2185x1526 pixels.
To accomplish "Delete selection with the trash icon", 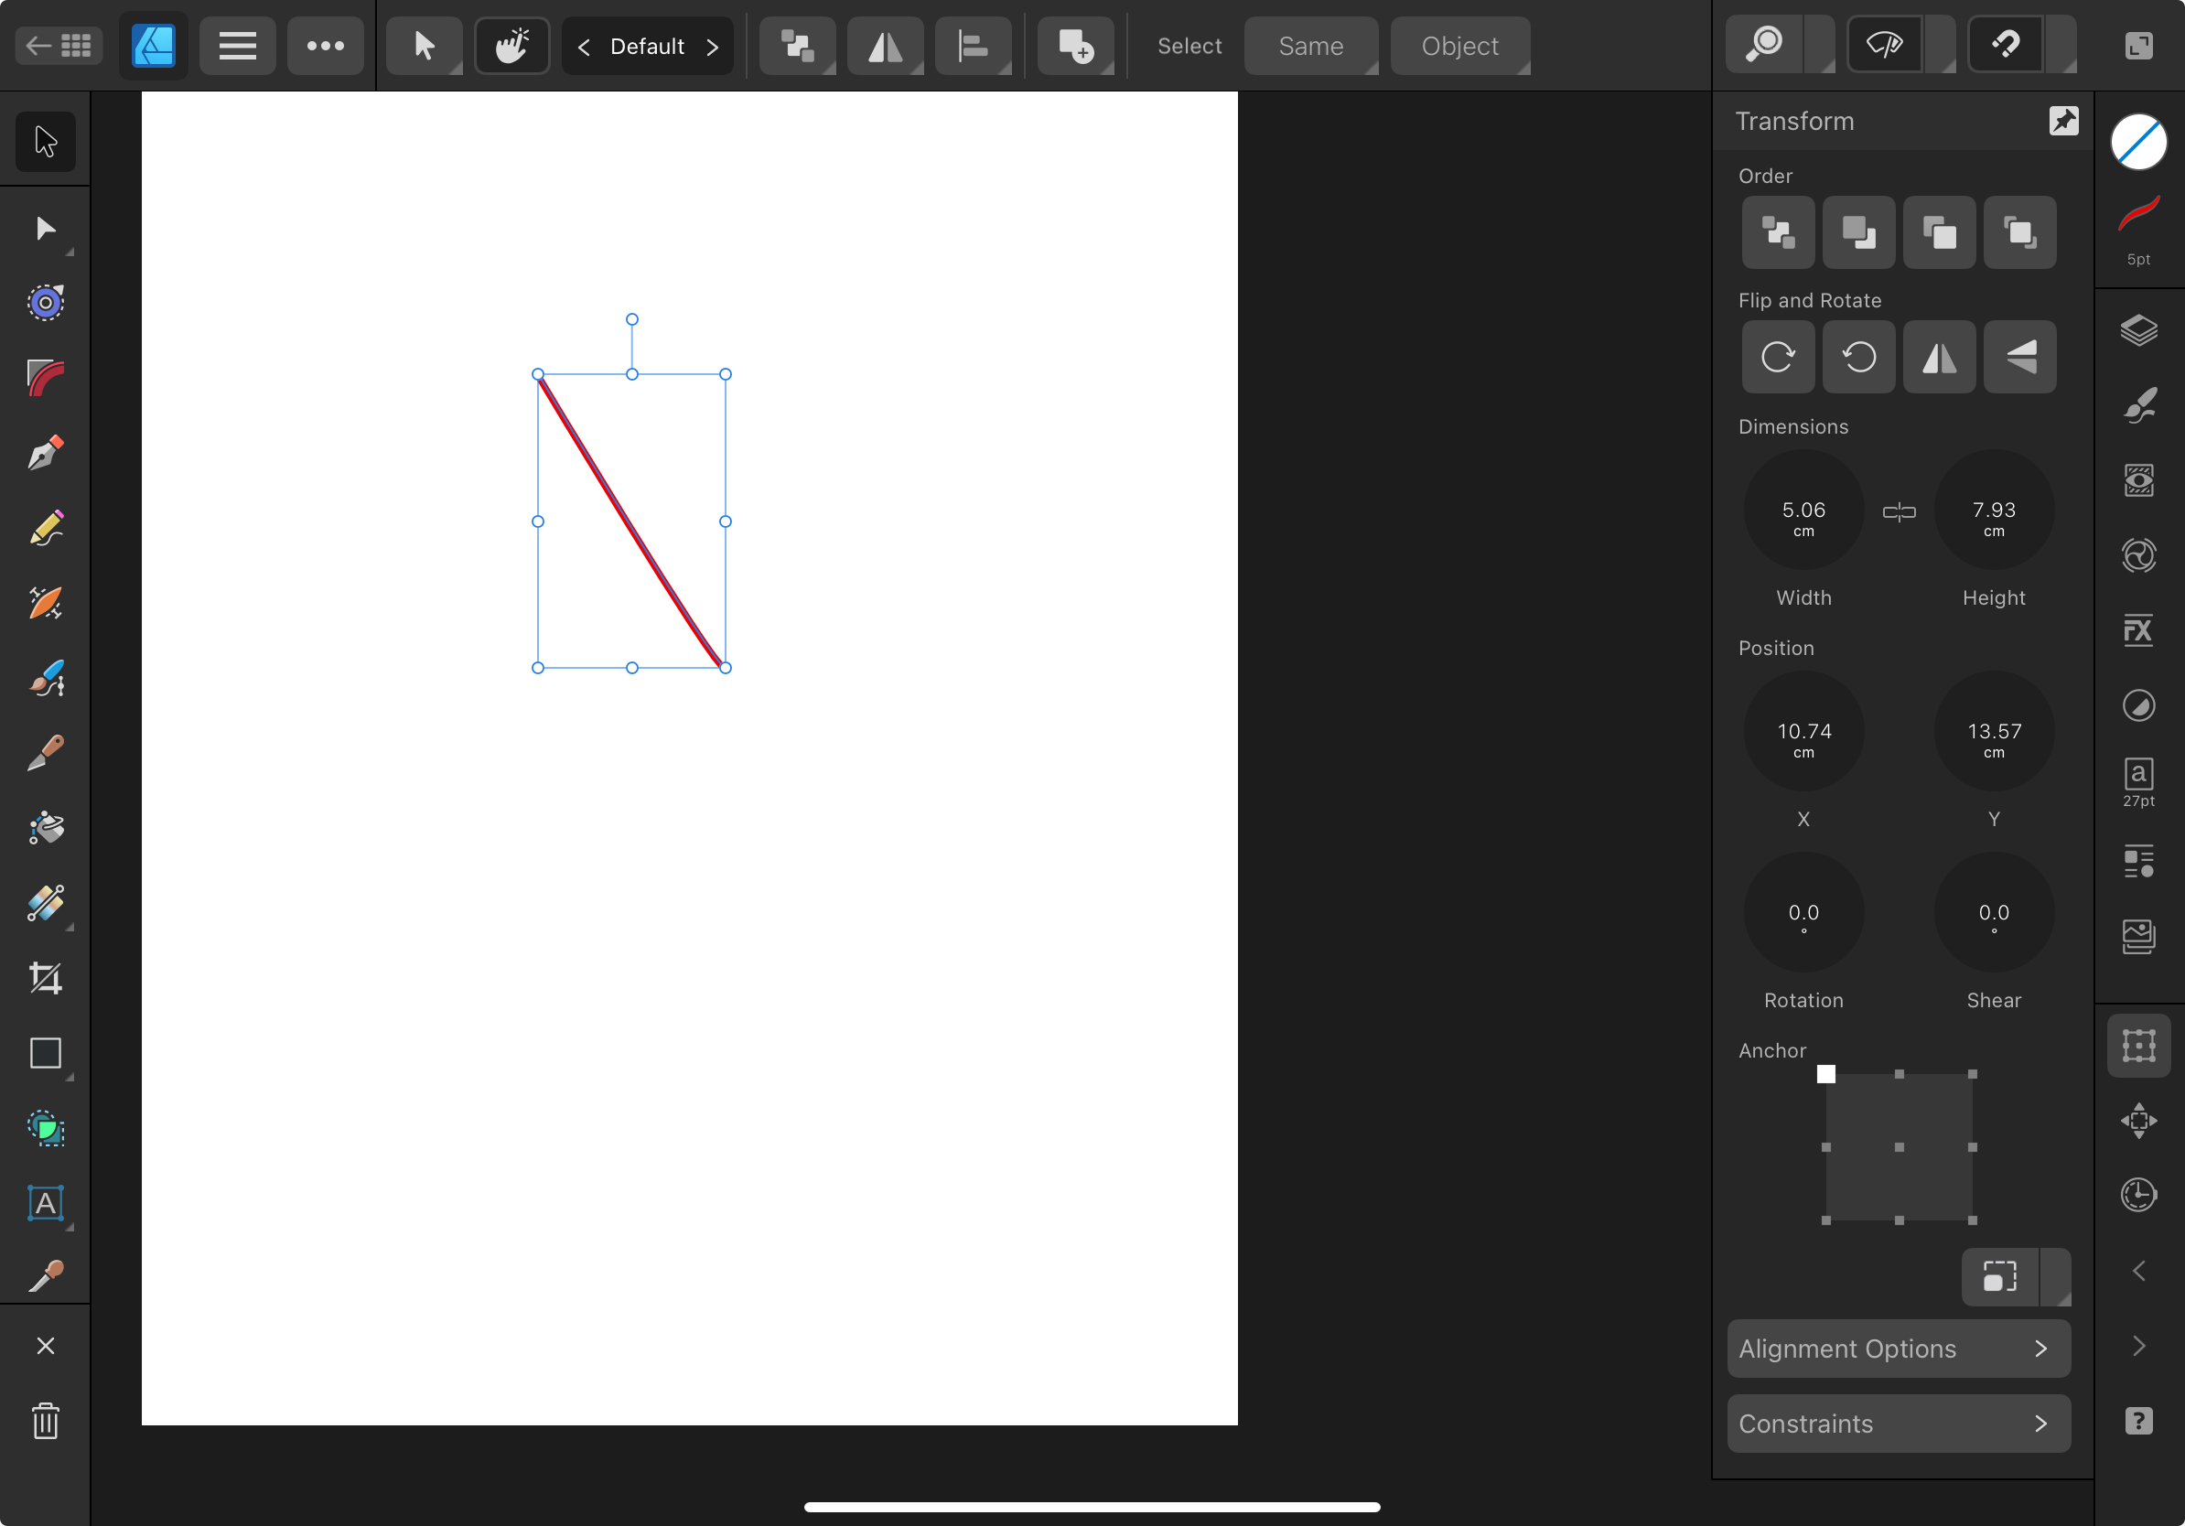I will 45,1422.
